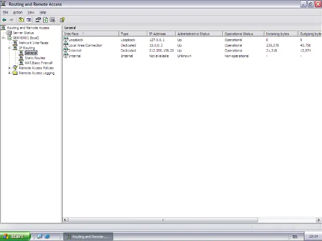
Task: Open the File menu
Action: click(6, 12)
